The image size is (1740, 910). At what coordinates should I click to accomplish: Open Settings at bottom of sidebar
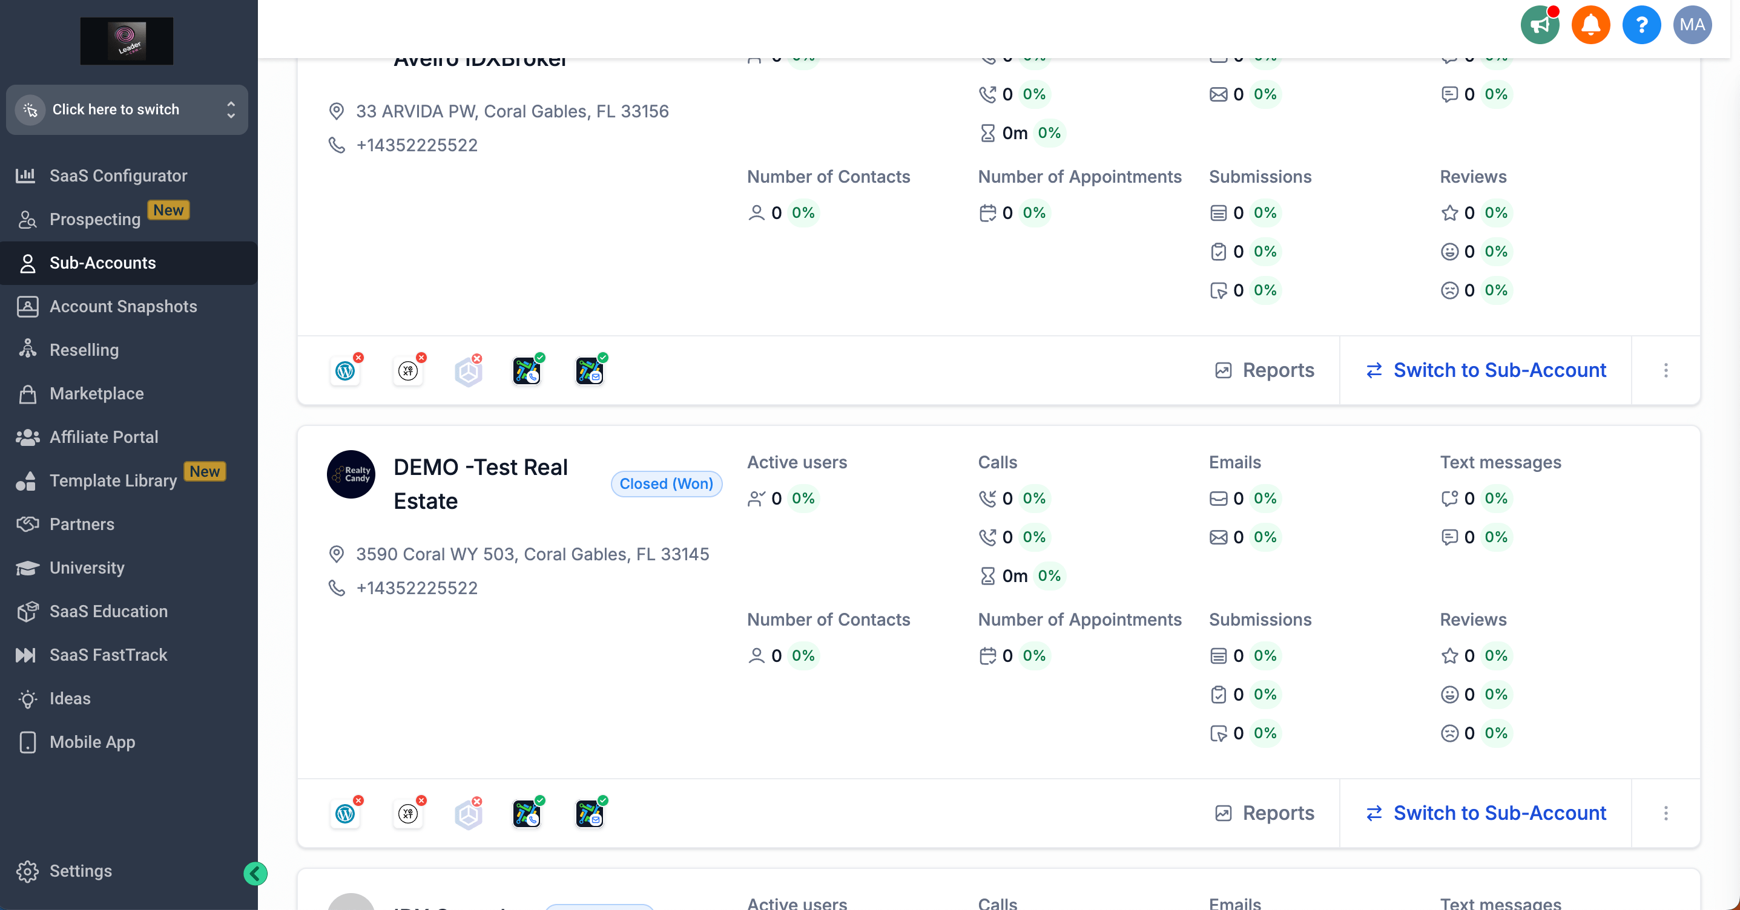81,871
